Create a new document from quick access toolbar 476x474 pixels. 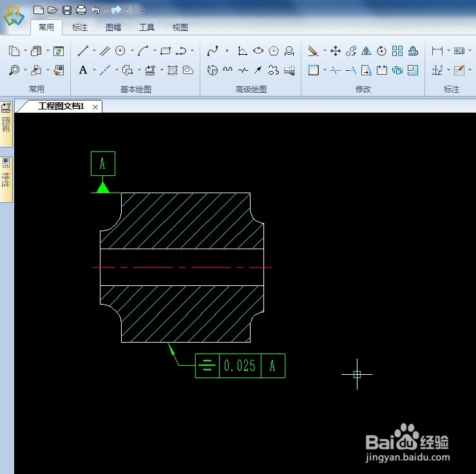pyautogui.click(x=38, y=10)
